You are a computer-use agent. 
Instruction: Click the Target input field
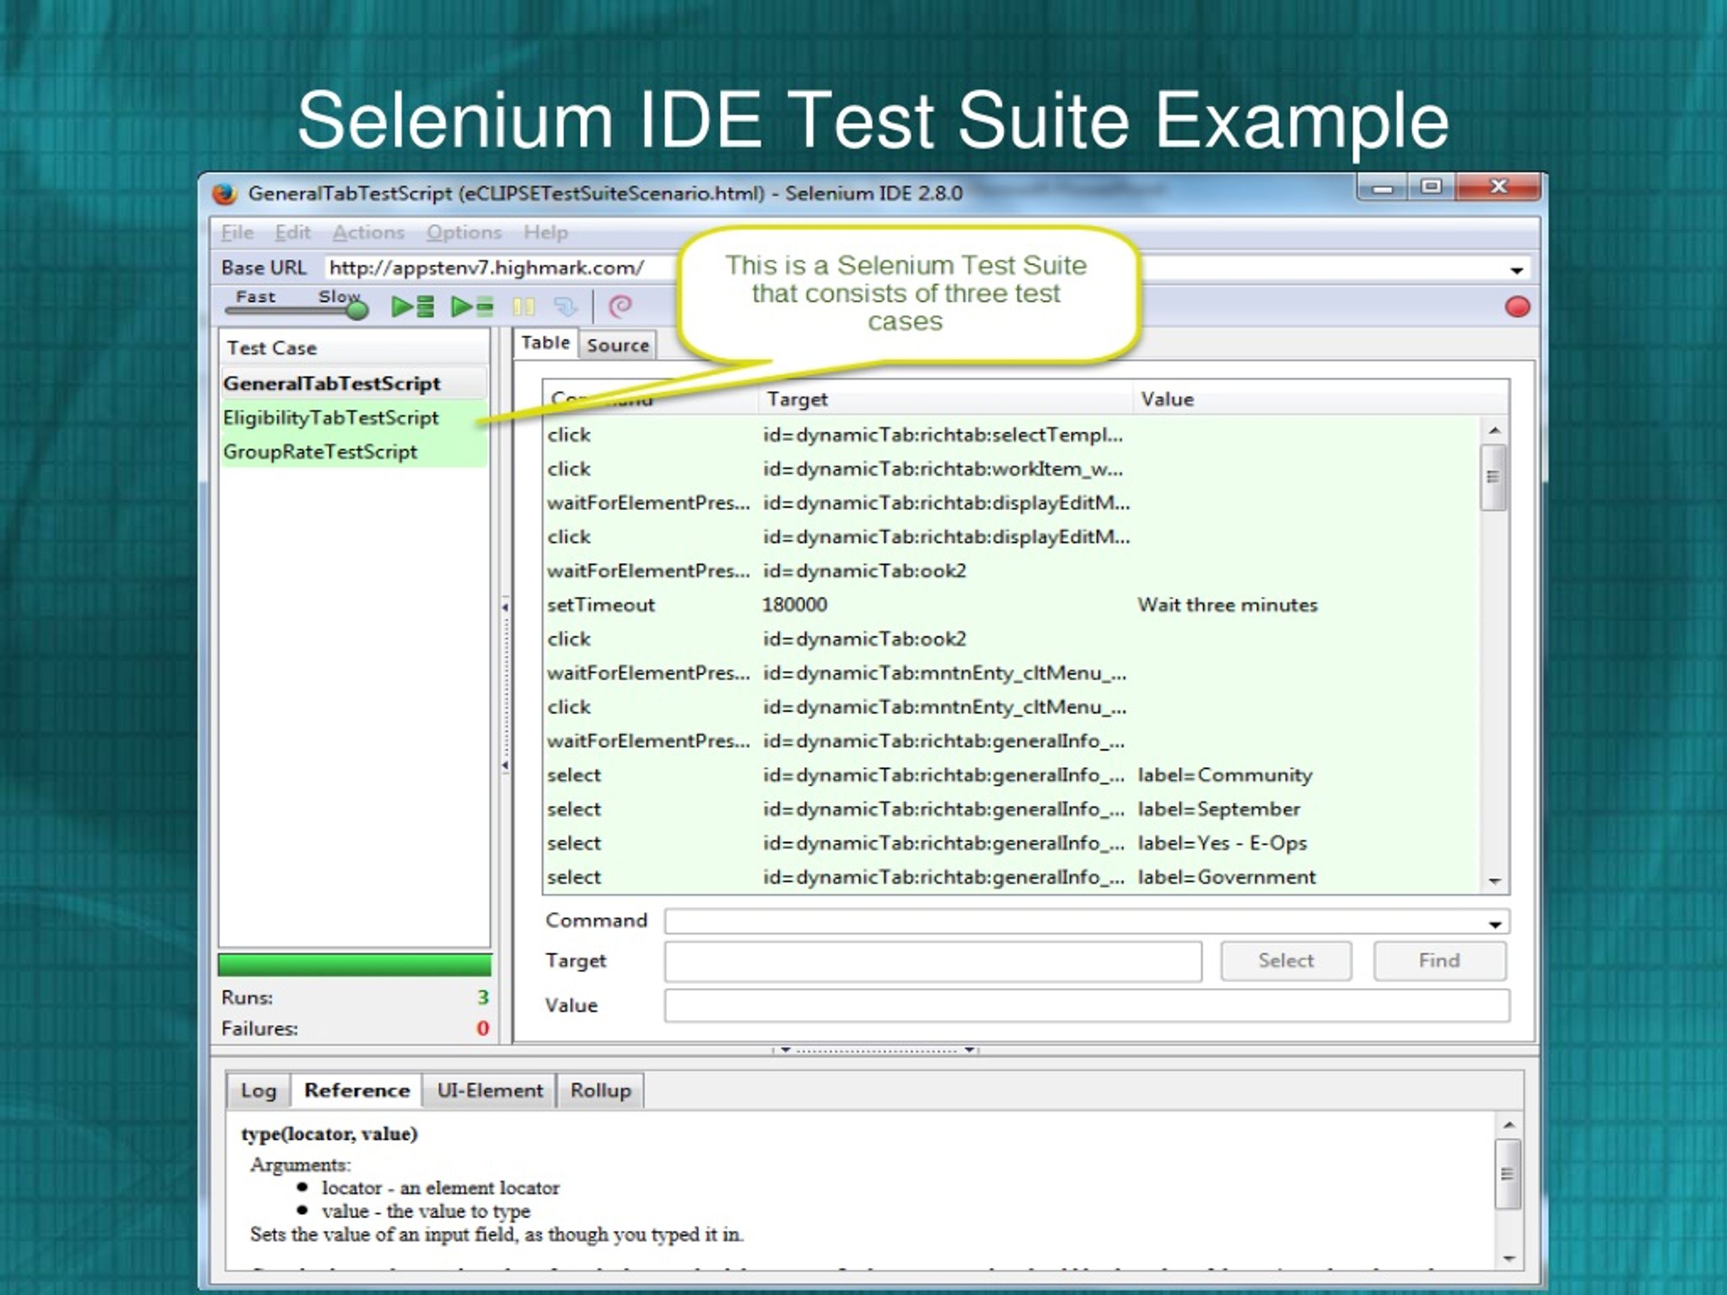(933, 962)
